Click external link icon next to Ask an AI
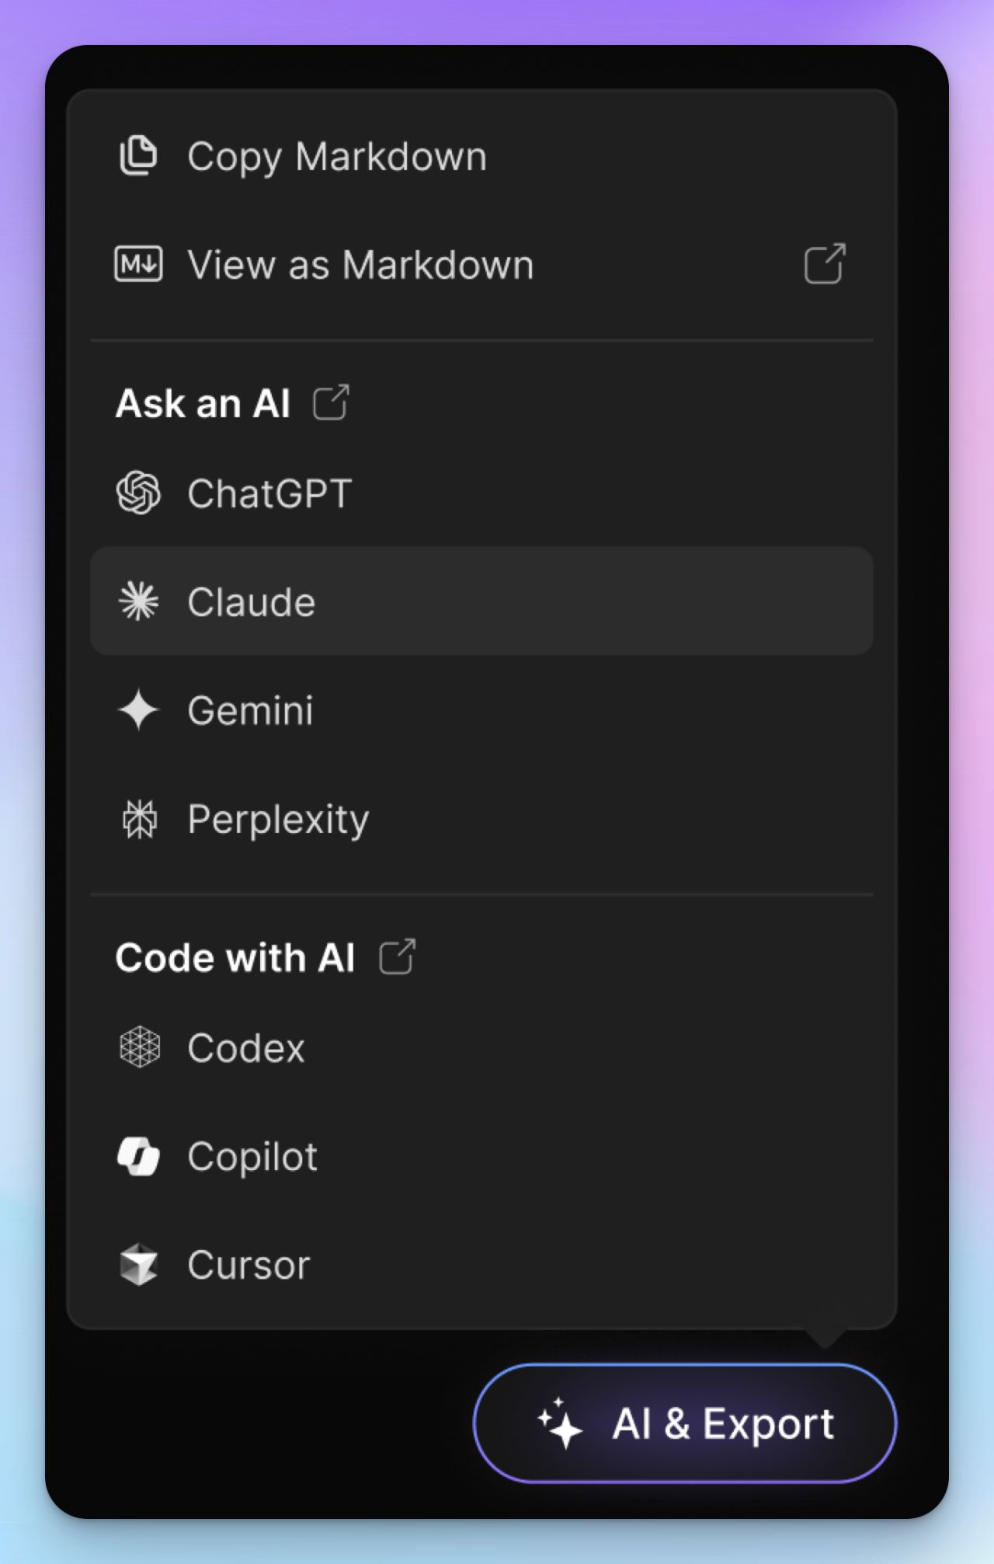The width and height of the screenshot is (994, 1564). tap(331, 402)
